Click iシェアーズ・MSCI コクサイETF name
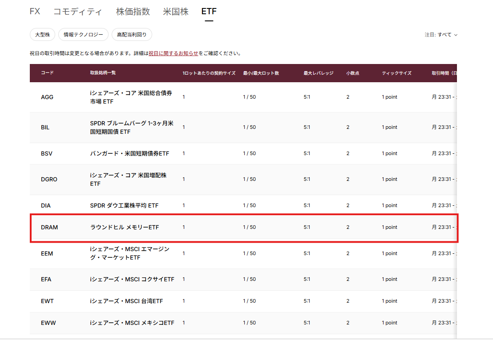493x340 pixels. pos(132,280)
